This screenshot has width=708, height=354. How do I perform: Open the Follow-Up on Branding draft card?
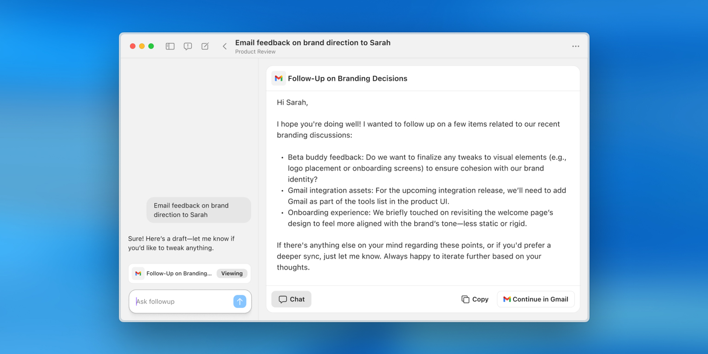(178, 273)
